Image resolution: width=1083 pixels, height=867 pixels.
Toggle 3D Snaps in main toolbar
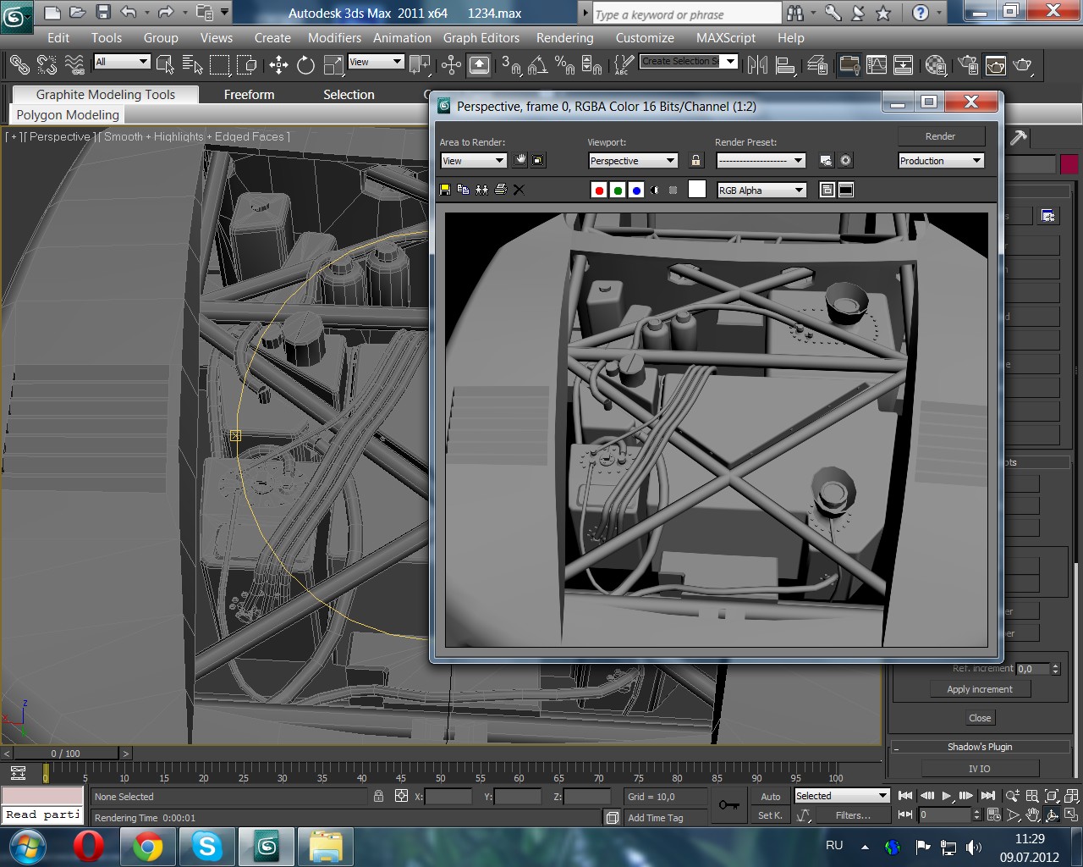pos(510,64)
